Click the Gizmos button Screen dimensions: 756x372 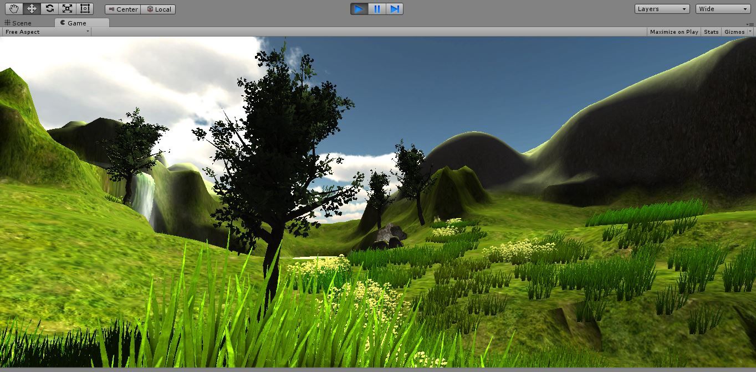(734, 32)
